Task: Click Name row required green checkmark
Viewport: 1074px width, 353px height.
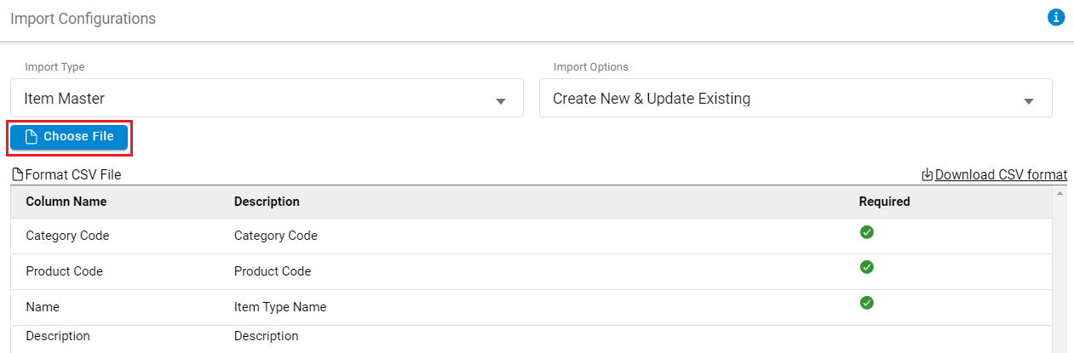Action: 866,303
